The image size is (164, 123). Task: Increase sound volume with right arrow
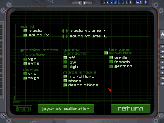click(67, 36)
